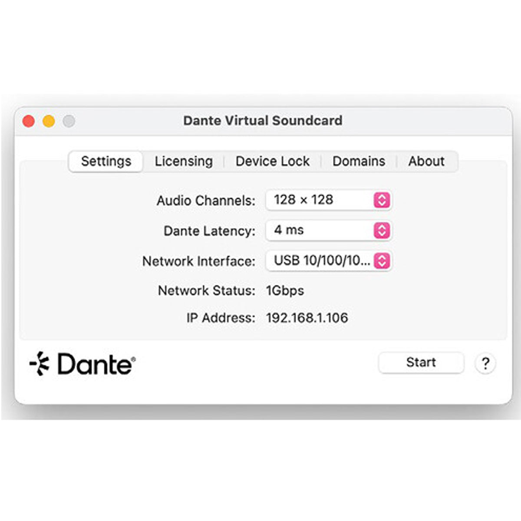Click the Dante logo
521x521 pixels.
click(82, 363)
